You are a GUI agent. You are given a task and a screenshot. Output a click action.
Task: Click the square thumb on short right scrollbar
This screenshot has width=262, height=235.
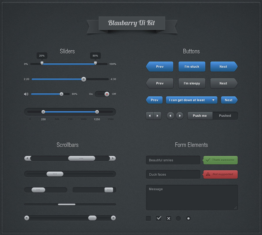click(109, 190)
